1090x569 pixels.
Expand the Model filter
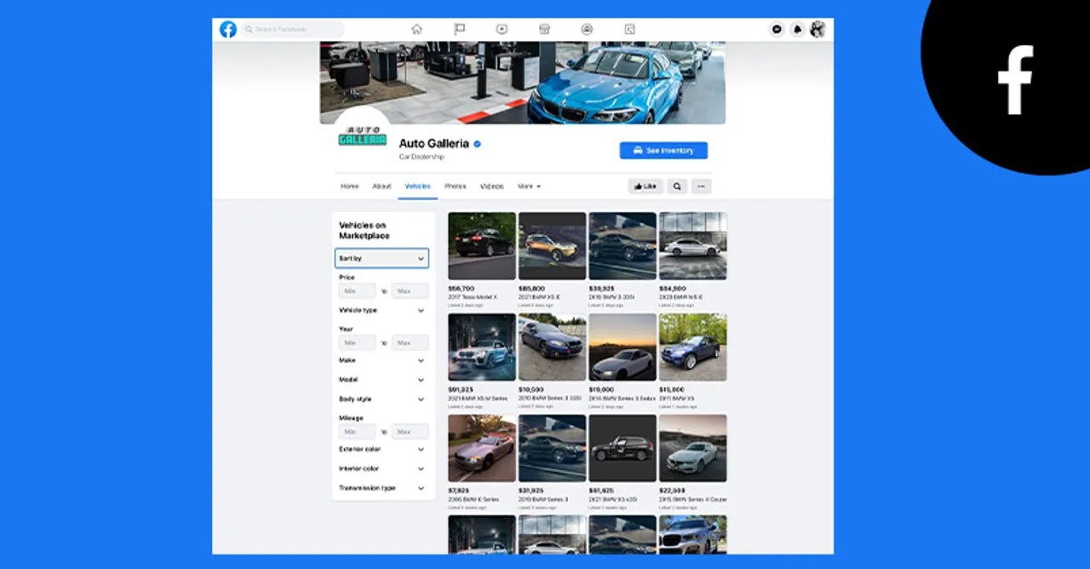(x=381, y=380)
